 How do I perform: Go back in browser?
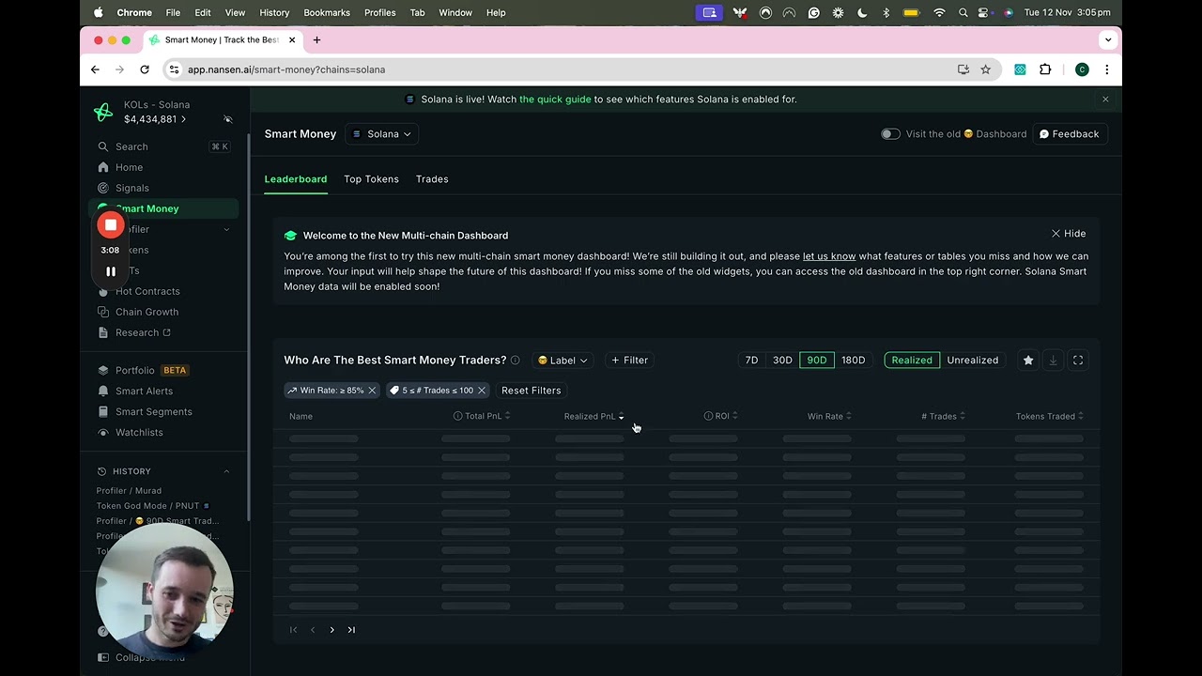[95, 69]
